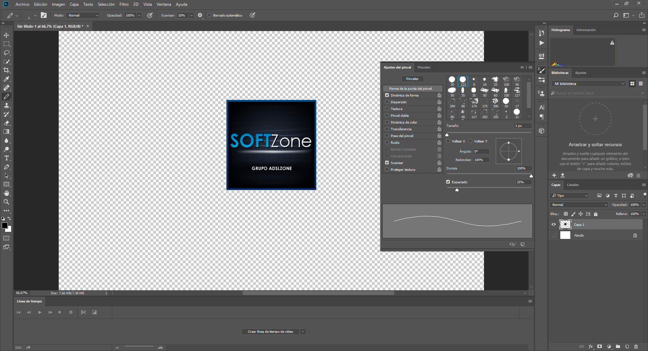
Task: Select the Zoom tool
Action: click(6, 202)
